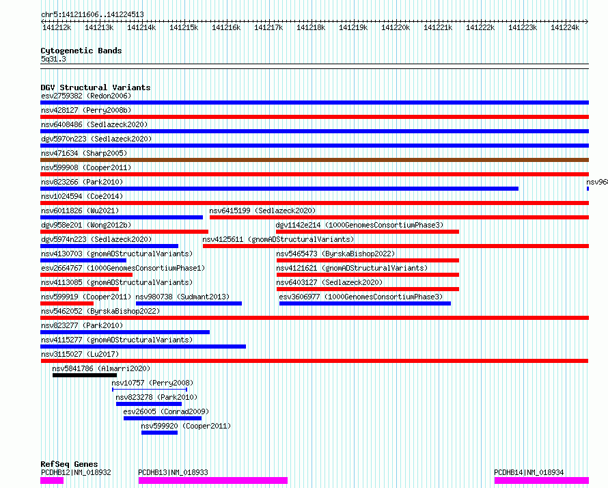The image size is (608, 488).
Task: Select the blue esv26005 variant bar
Action: pyautogui.click(x=163, y=418)
